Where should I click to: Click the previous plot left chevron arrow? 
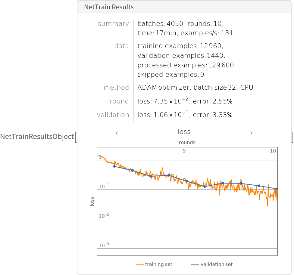[x=116, y=133]
